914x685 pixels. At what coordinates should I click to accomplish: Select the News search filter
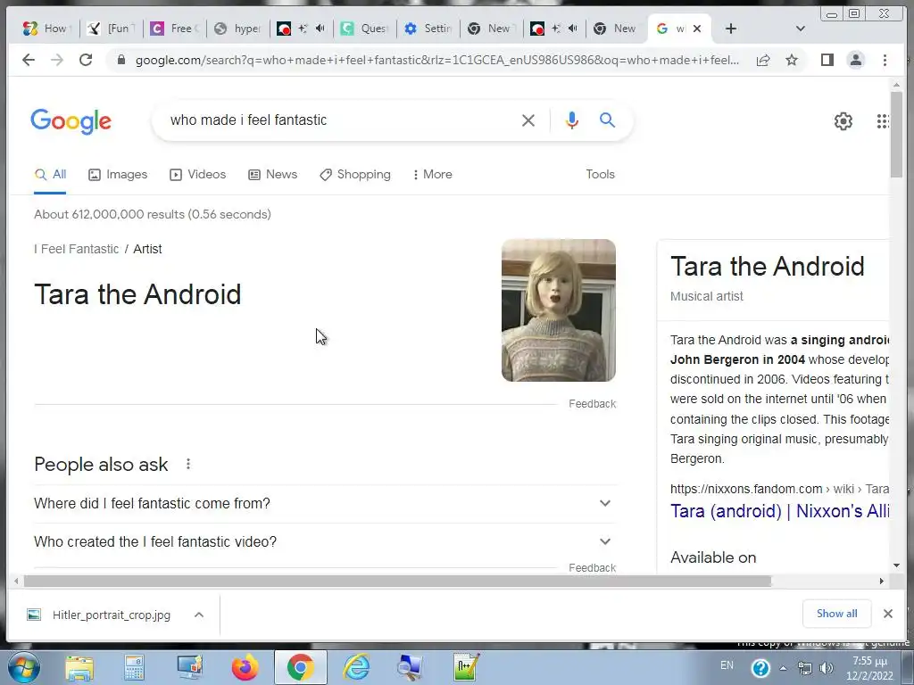pyautogui.click(x=273, y=175)
